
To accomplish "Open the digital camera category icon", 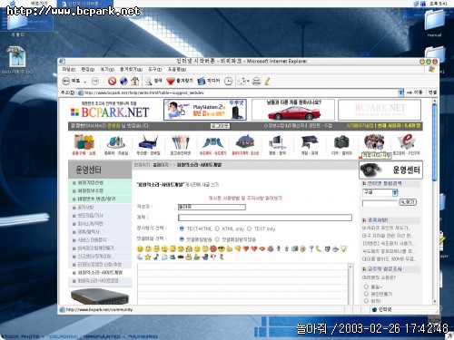I will coord(341,142).
